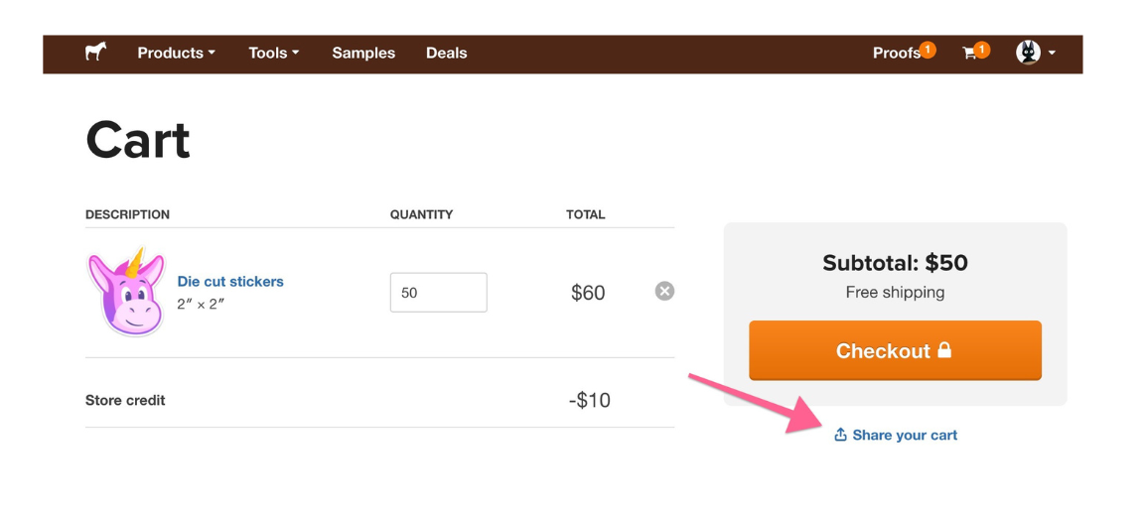Go to the Samples page
Image resolution: width=1145 pixels, height=513 pixels.
(x=363, y=54)
